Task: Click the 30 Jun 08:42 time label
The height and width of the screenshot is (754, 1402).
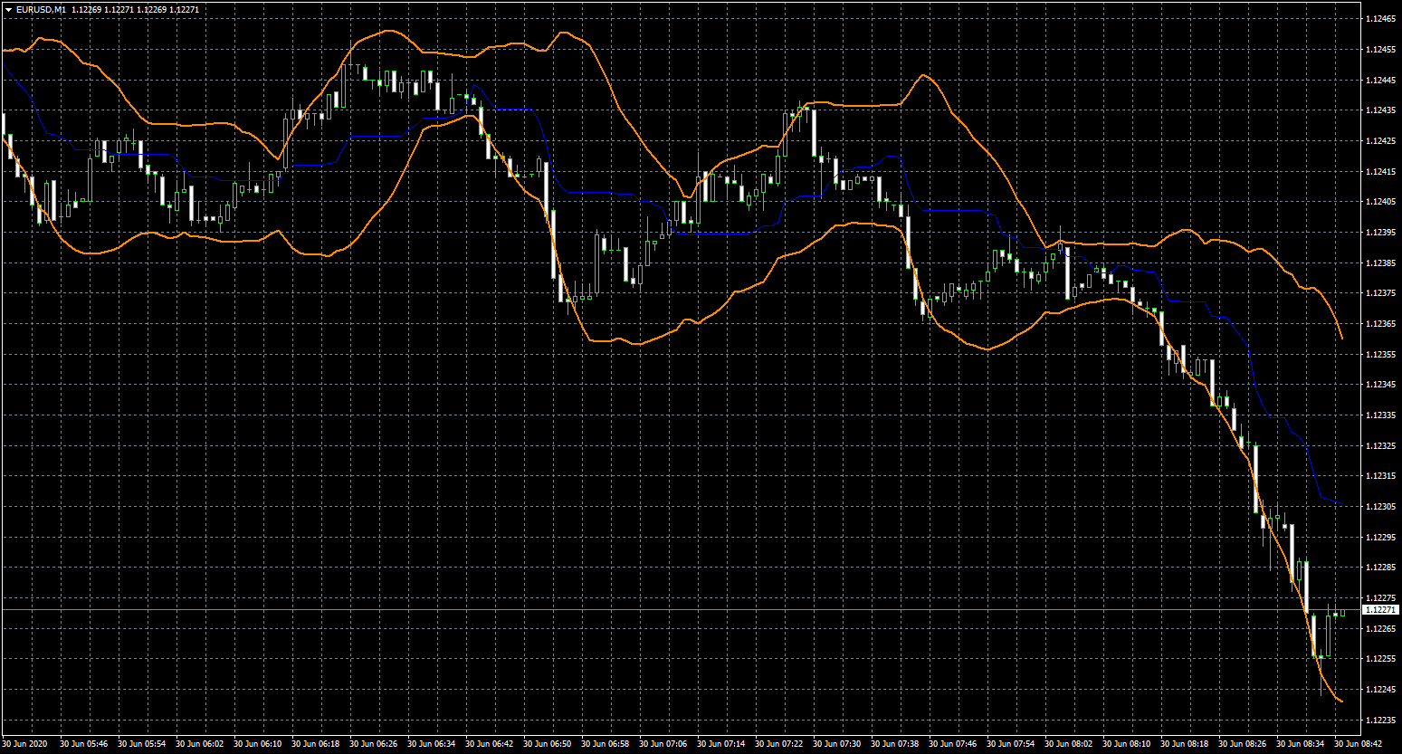Action: (x=1358, y=743)
